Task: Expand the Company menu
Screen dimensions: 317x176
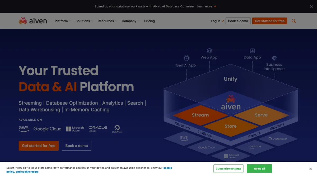Action: click(130, 21)
